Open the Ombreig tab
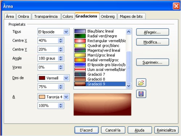 coord(108,16)
